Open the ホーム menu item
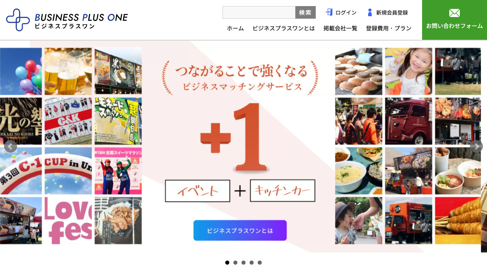Image resolution: width=487 pixels, height=276 pixels. (235, 28)
